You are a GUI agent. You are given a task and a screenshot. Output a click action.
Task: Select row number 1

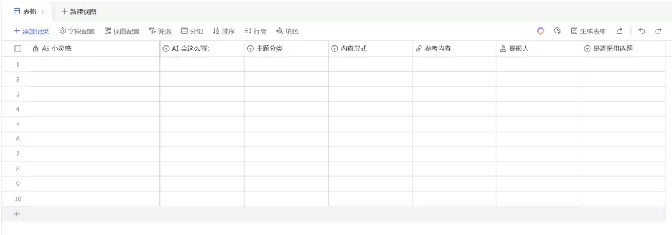[x=17, y=64]
